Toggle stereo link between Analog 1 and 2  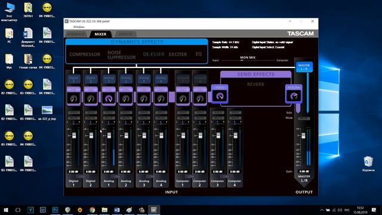pyautogui.click(x=117, y=176)
